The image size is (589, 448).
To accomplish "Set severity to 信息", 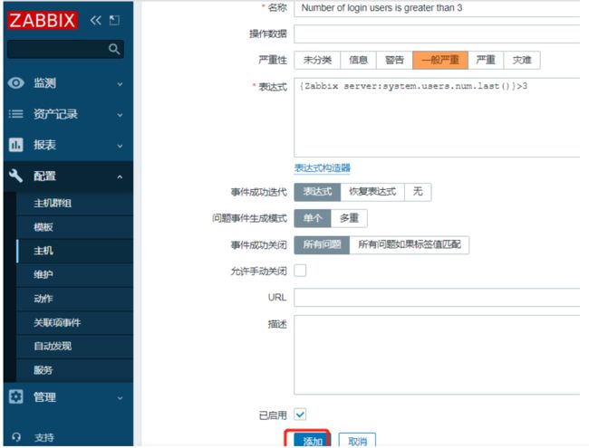I will [358, 60].
